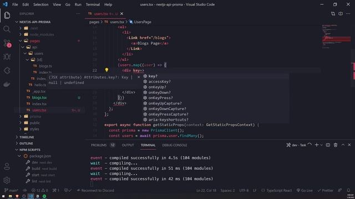
Task: Click the main branch status item
Action: 11,190
